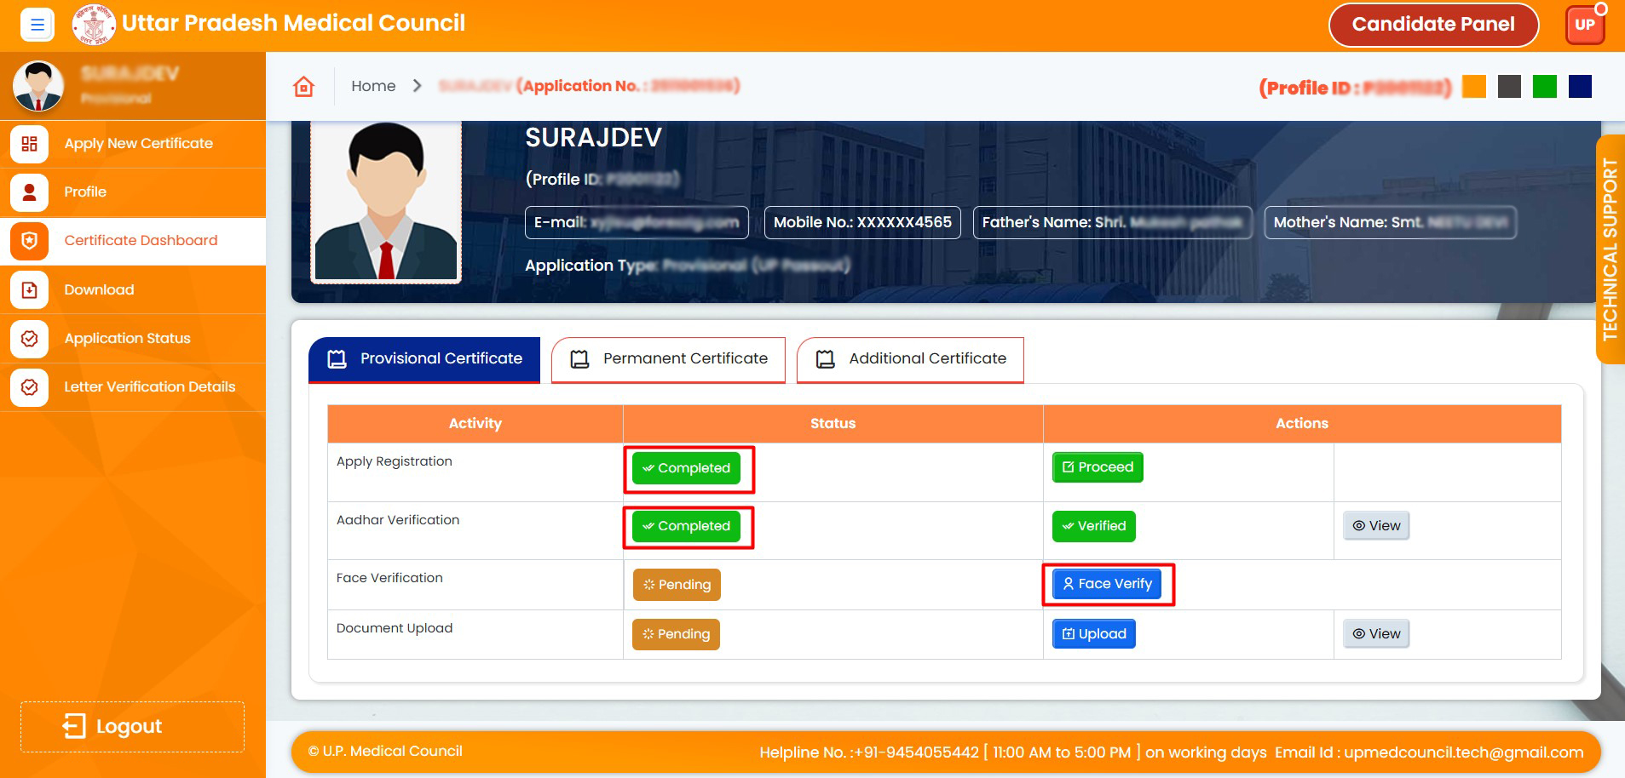Click Proceed for Apply Registration

pyautogui.click(x=1097, y=467)
